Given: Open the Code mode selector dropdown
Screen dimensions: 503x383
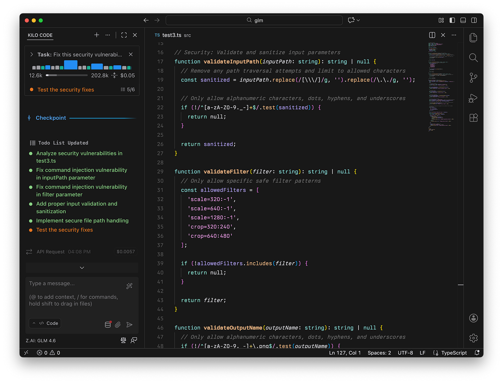Looking at the screenshot, I should (x=45, y=323).
